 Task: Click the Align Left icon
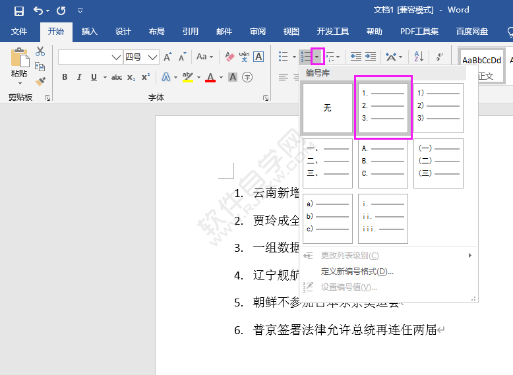284,77
